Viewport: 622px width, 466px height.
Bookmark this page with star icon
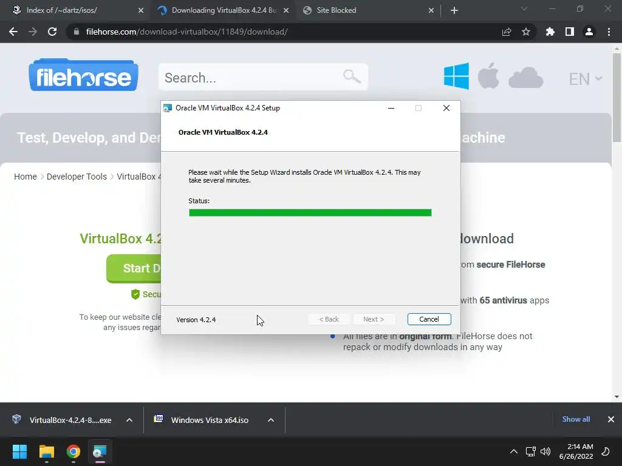[x=526, y=32]
